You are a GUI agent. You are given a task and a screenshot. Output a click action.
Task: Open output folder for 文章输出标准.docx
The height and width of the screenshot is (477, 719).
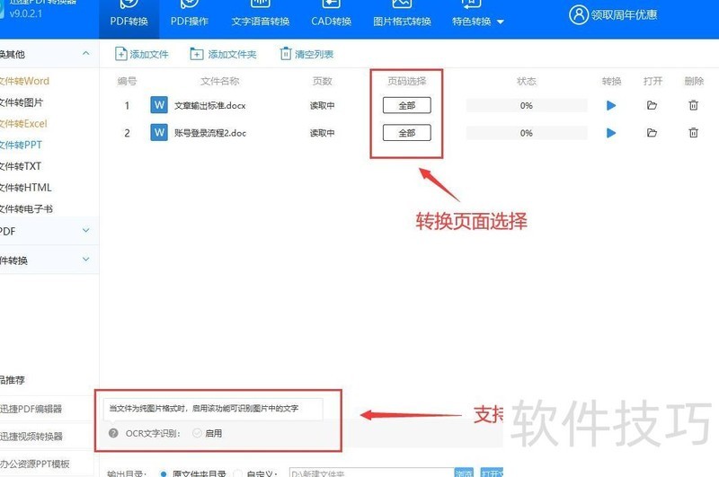(x=652, y=106)
